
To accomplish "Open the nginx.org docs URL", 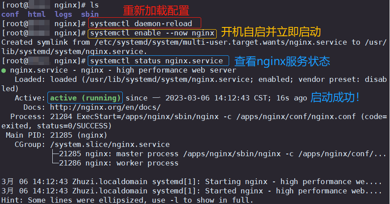I will point(105,107).
